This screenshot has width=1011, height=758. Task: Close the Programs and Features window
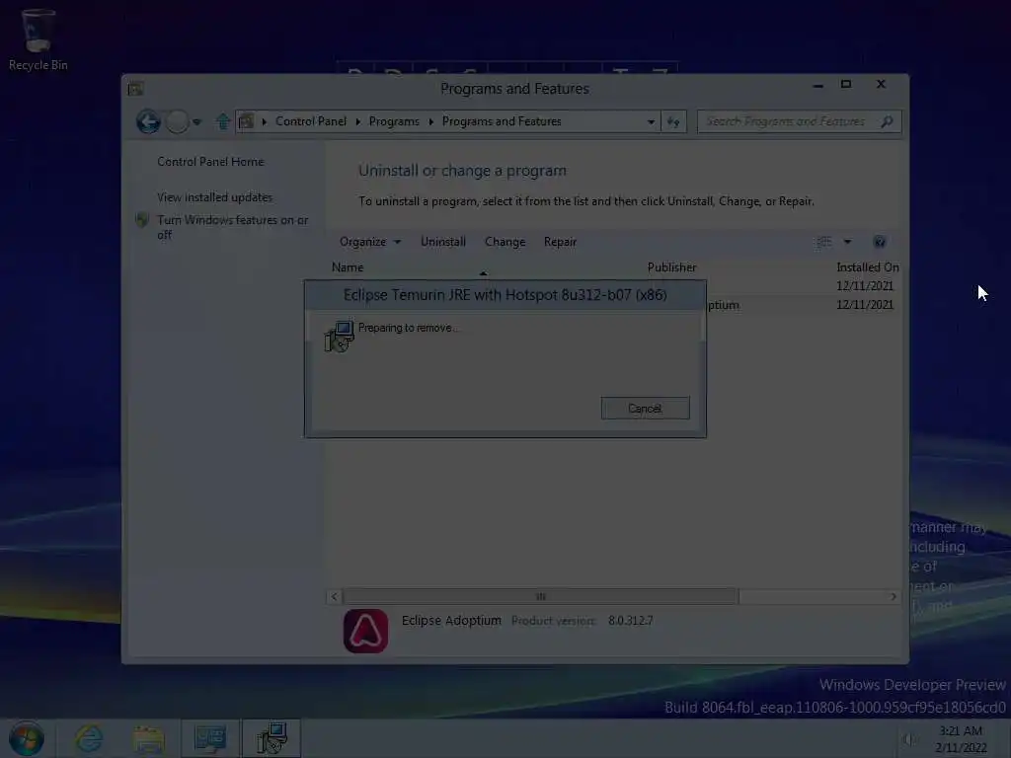[x=881, y=85]
